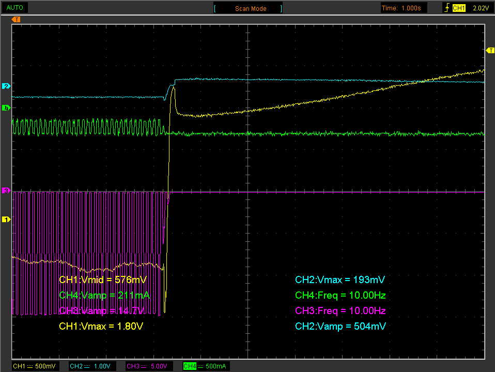Select the yellow channel 1 ground marker
Image resolution: width=495 pixels, height=372 pixels.
6,219
